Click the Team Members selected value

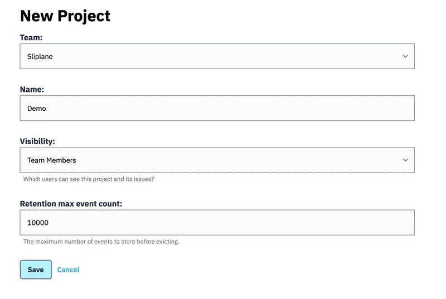(51, 160)
